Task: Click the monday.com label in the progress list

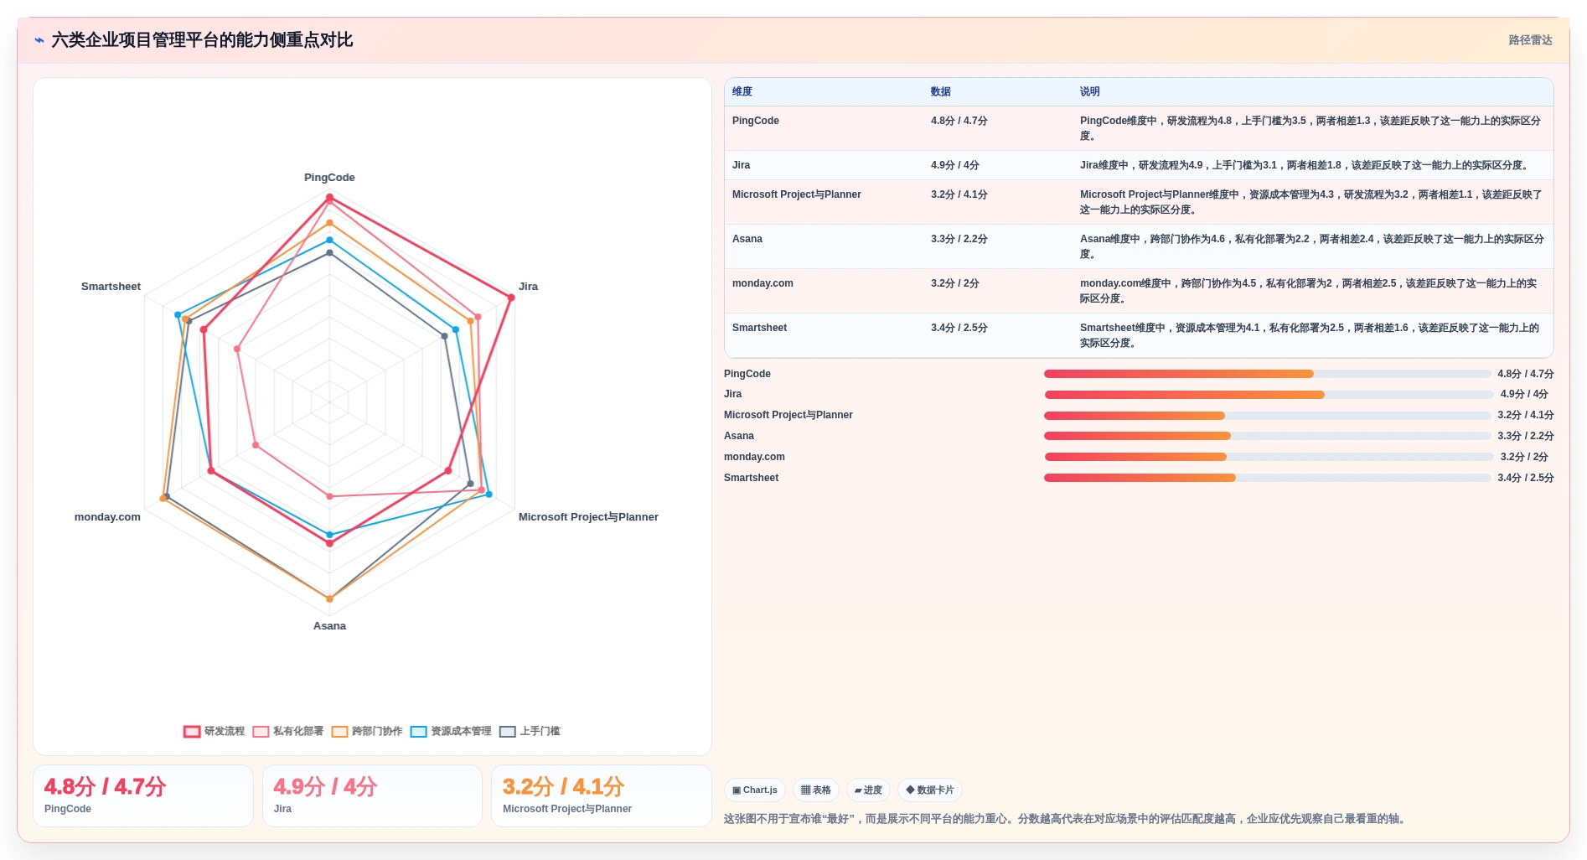Action: click(754, 457)
